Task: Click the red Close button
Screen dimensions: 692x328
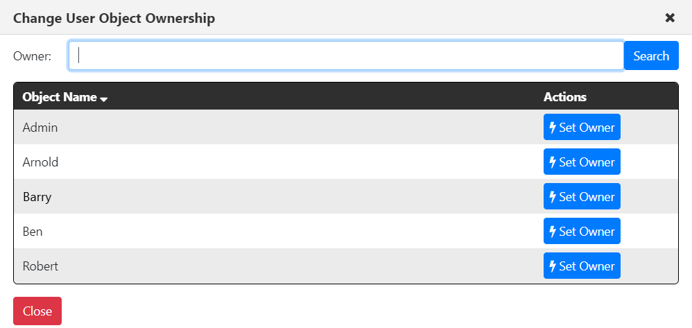Action: [37, 311]
